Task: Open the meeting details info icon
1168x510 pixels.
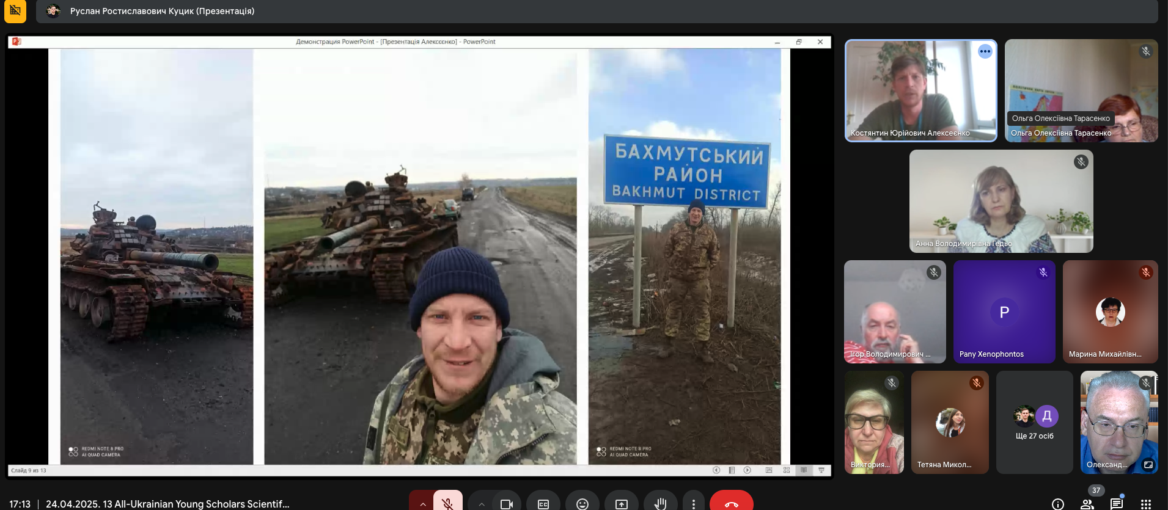Action: 1057,503
